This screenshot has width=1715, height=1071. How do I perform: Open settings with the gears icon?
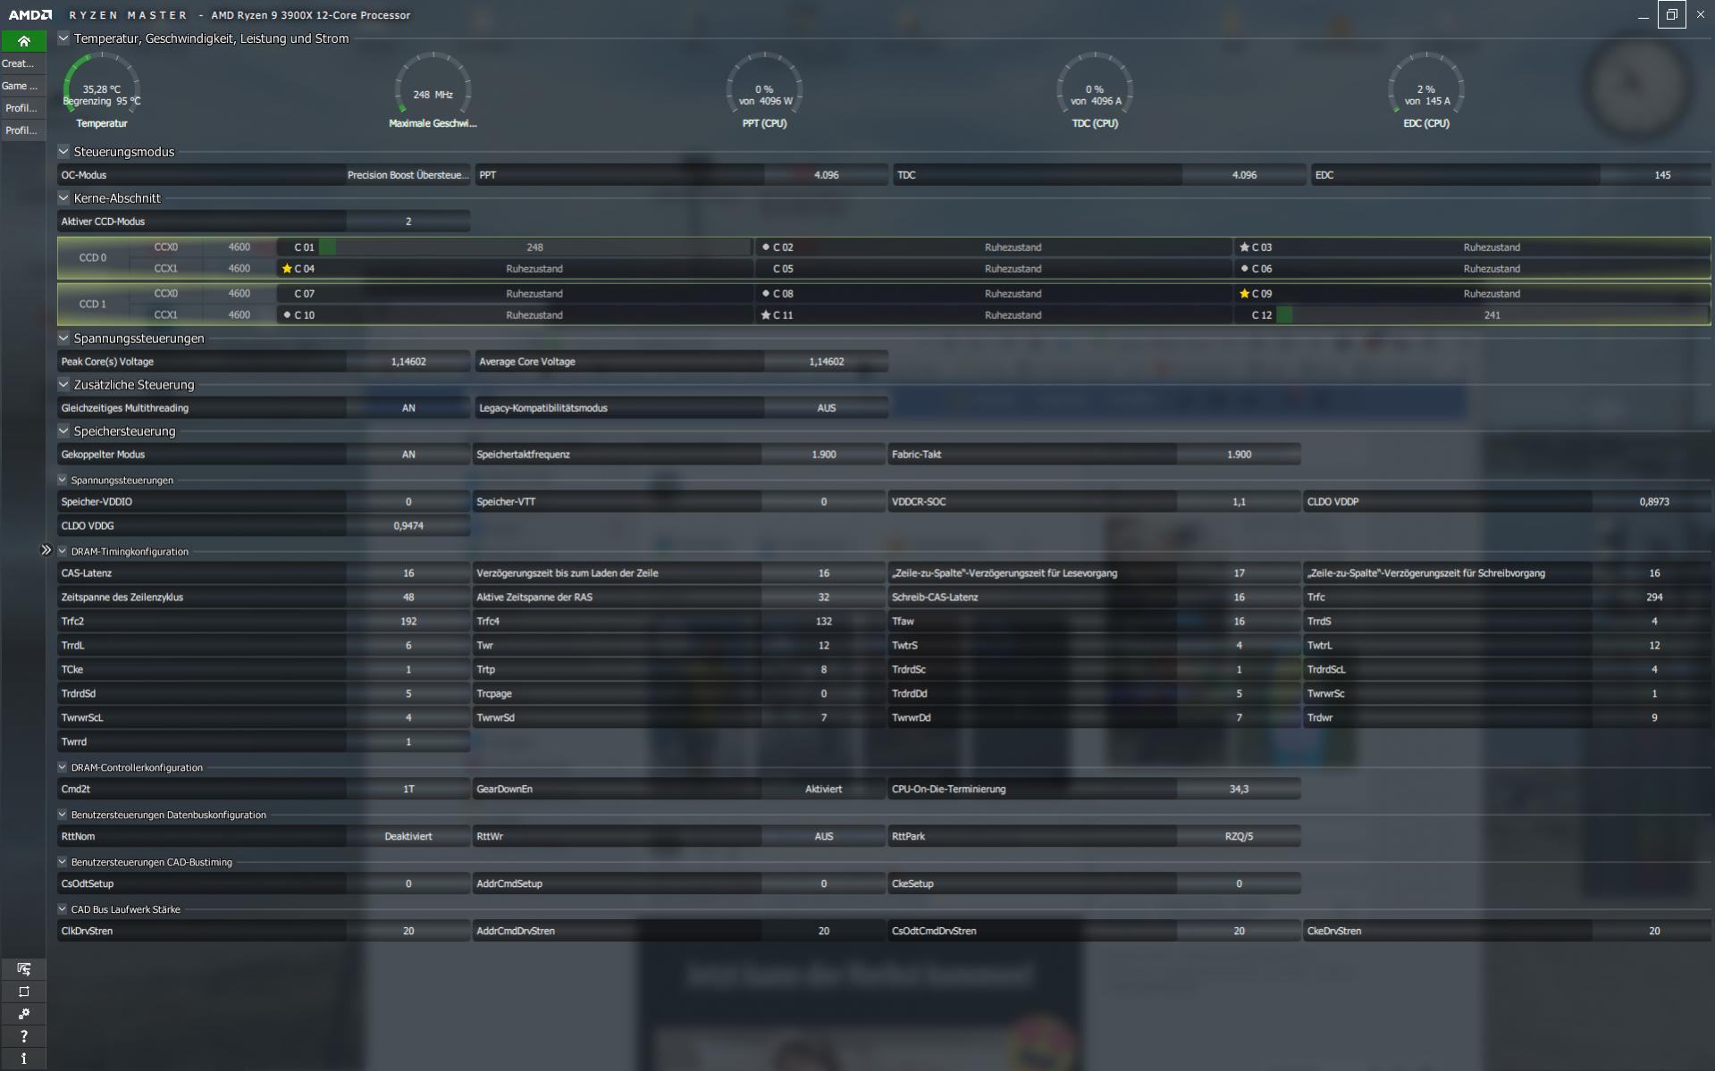click(24, 1014)
